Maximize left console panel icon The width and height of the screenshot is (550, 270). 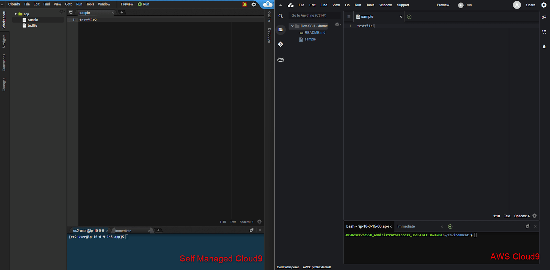coord(251,230)
